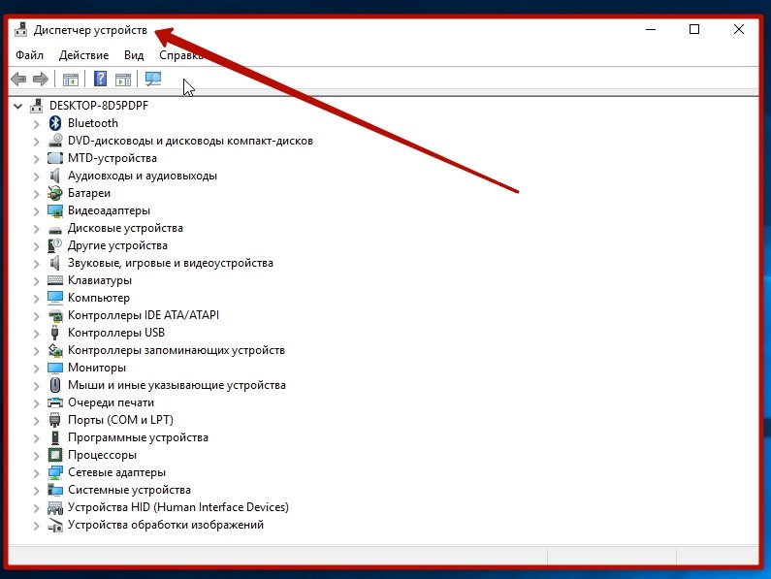Click the Очереди печати printer icon
The width and height of the screenshot is (771, 579).
(55, 402)
